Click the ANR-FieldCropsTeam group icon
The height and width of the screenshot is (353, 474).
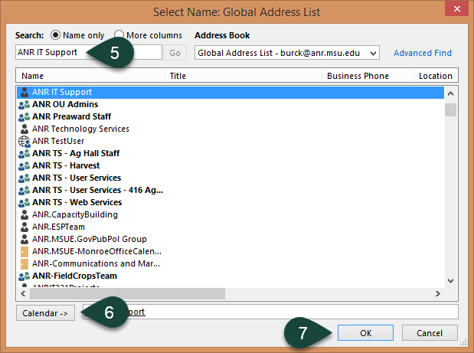[x=24, y=276]
